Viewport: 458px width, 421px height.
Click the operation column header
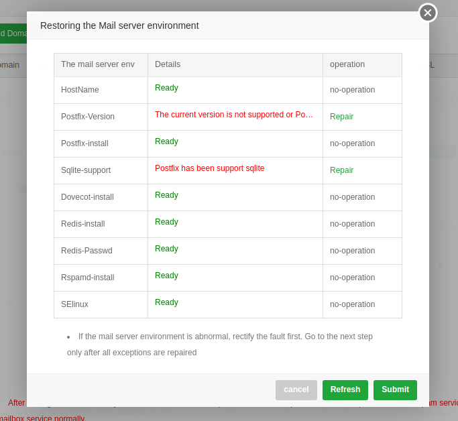(347, 64)
